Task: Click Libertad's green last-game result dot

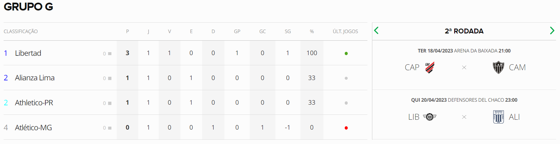Action: 346,53
